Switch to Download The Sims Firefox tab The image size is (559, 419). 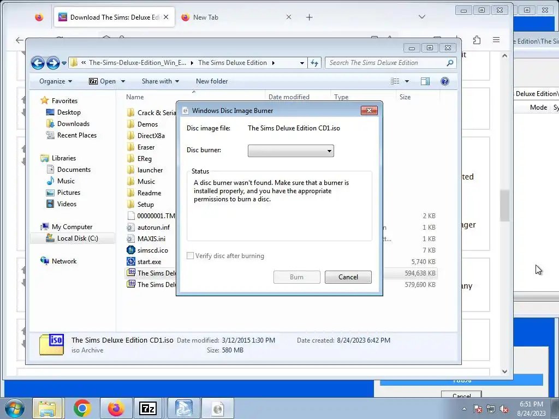[114, 17]
